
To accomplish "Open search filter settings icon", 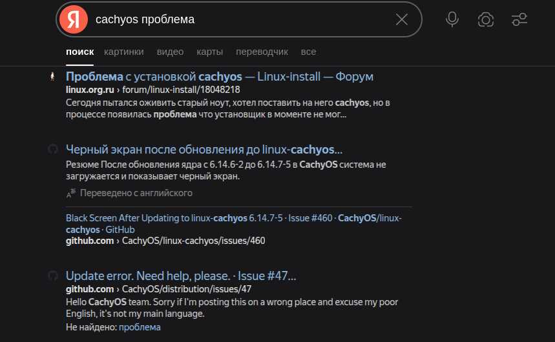I will click(x=519, y=19).
